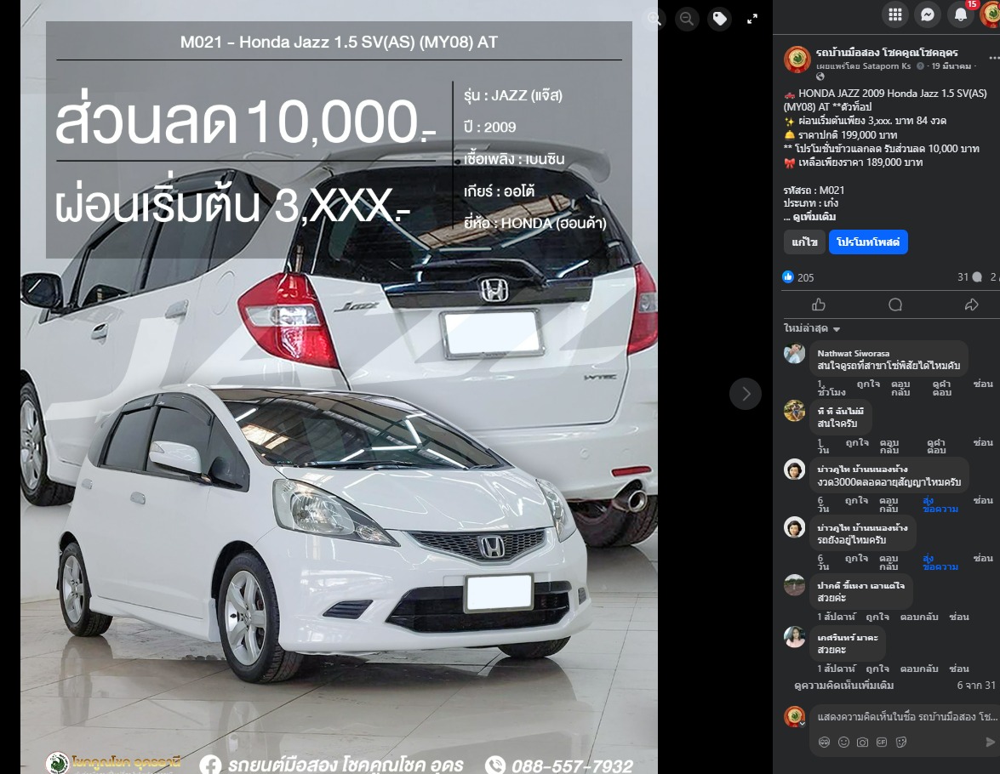The height and width of the screenshot is (774, 1000).
Task: Click the 6 จาก 31 comment counter
Action: (x=976, y=686)
